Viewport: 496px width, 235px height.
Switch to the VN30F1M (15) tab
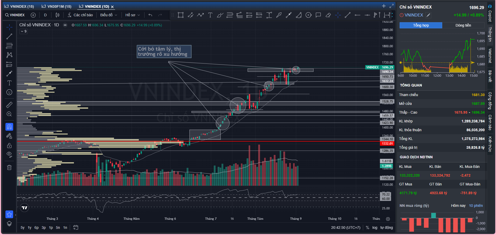[57, 6]
